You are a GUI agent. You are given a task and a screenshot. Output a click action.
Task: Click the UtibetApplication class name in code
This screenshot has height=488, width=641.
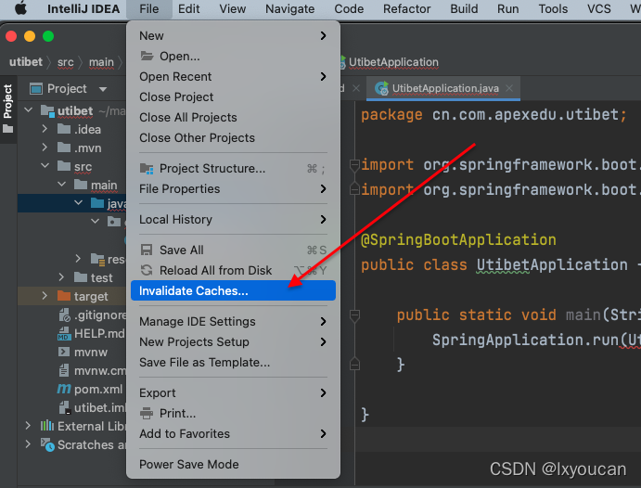[552, 265]
